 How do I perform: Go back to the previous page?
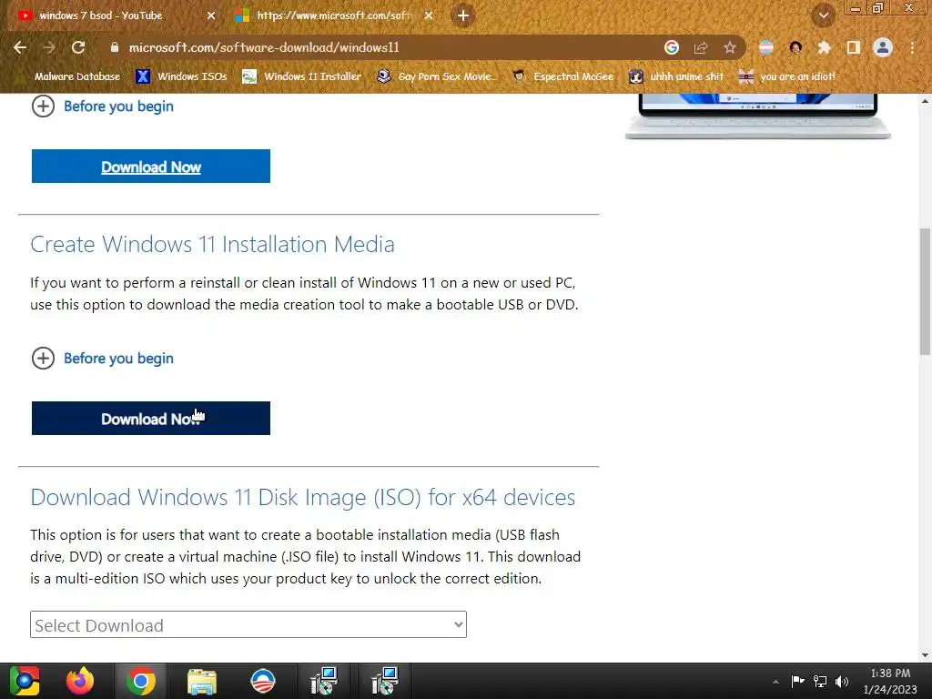20,47
